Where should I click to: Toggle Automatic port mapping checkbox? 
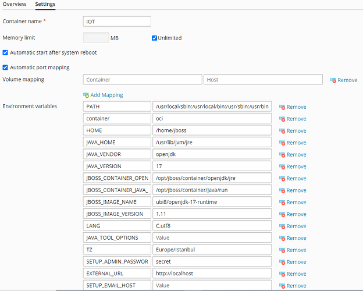click(x=5, y=68)
